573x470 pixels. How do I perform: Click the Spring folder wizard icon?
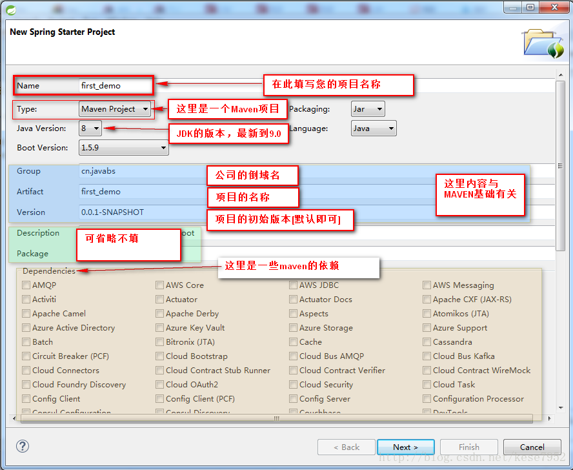(x=544, y=43)
